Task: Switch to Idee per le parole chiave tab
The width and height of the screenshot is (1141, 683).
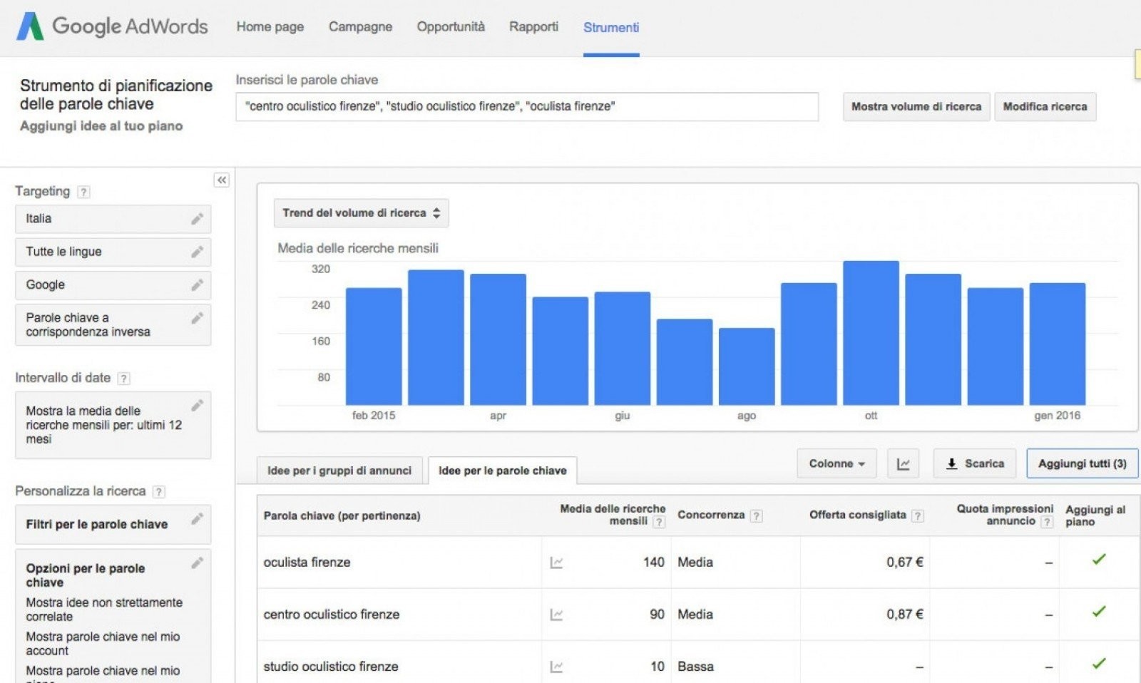Action: tap(503, 471)
